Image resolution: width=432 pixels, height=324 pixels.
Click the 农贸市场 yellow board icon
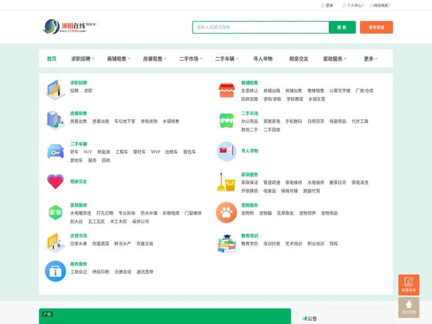pos(55,243)
